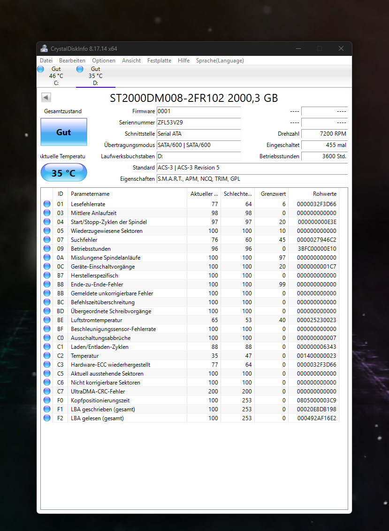The image size is (389, 531).
Task: Click the status orb beside Hardware-ECC wiederhergestellt
Action: (47, 364)
